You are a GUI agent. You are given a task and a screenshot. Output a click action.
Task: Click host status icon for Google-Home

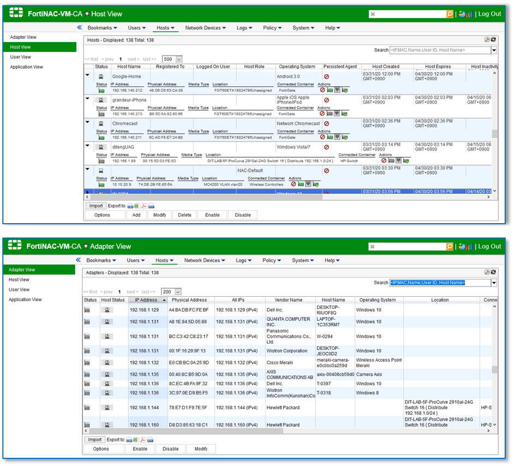(x=101, y=76)
